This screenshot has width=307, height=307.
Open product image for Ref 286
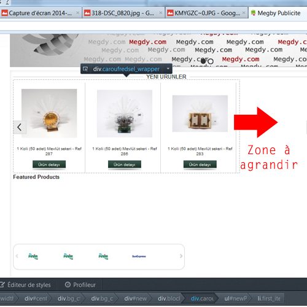coord(125,114)
